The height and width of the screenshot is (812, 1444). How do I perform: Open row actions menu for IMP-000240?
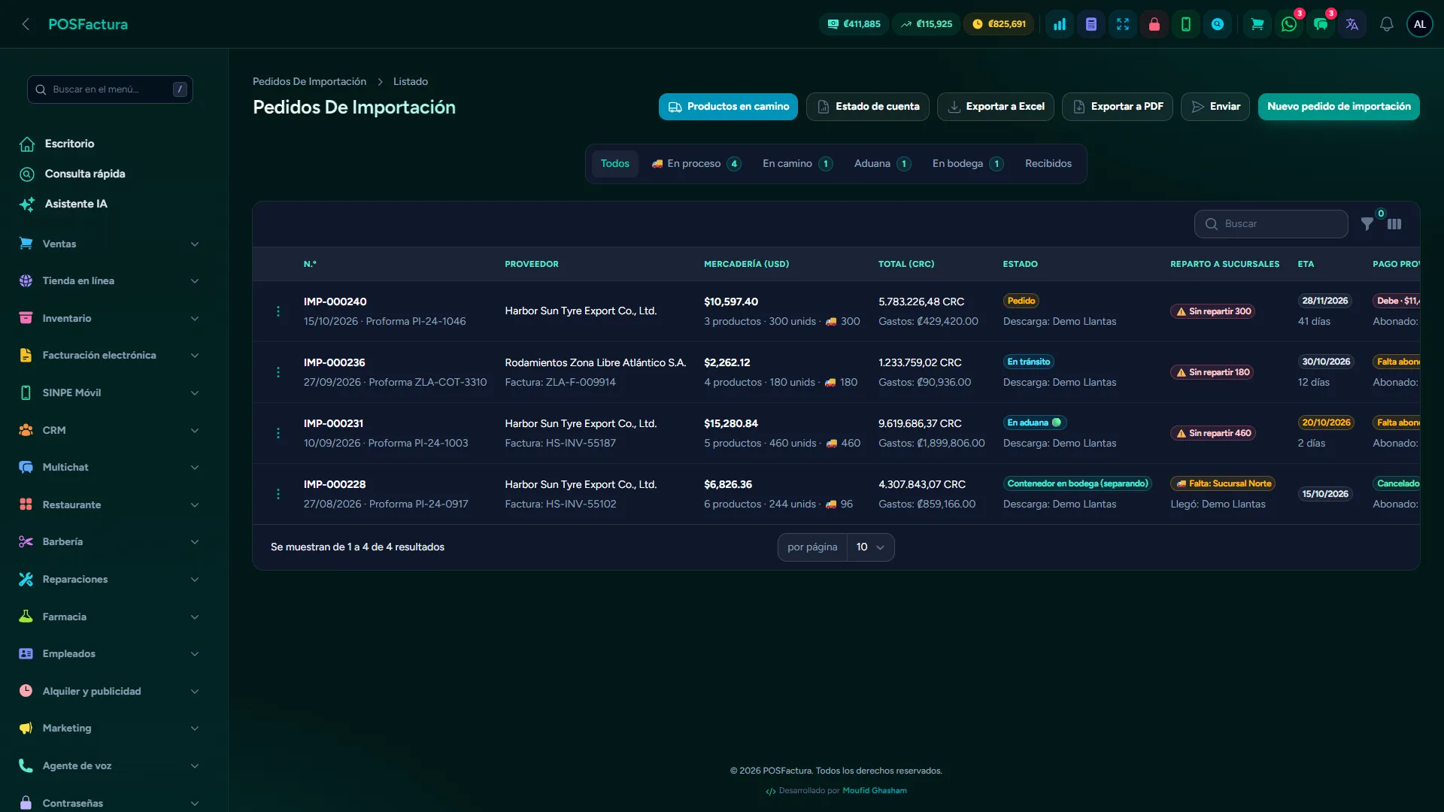[x=278, y=311]
